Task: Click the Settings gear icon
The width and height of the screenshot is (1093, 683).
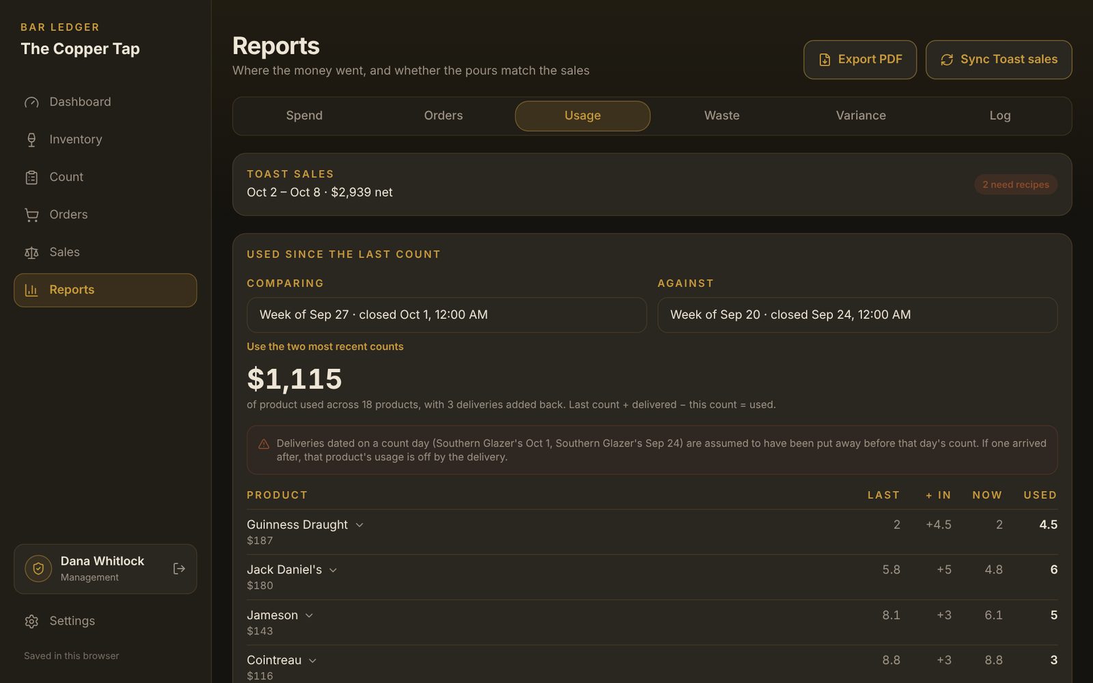Action: pos(31,621)
